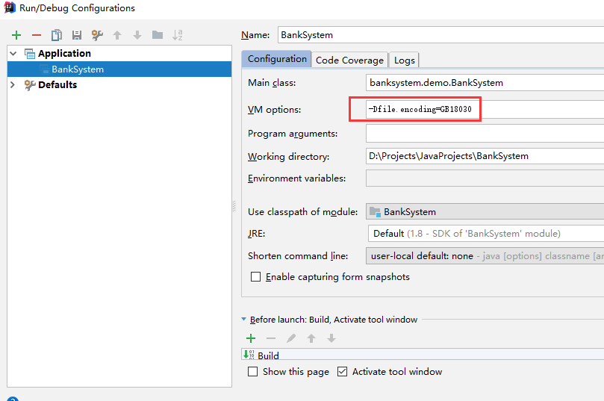604x401 pixels.
Task: Switch to the Logs tab
Action: (404, 60)
